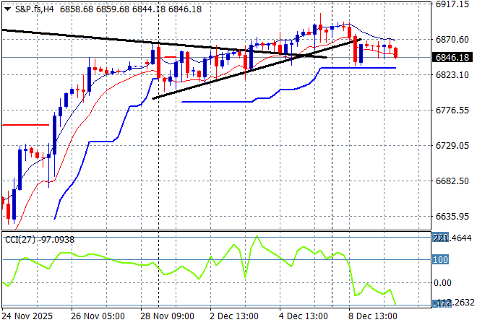This screenshot has width=477, height=325.
Task: Select the CCI 0.00 level label
Action: [x=442, y=283]
